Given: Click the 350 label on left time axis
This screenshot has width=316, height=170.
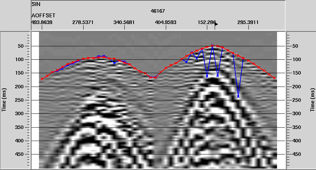Looking at the screenshot, I should pos(19,127).
